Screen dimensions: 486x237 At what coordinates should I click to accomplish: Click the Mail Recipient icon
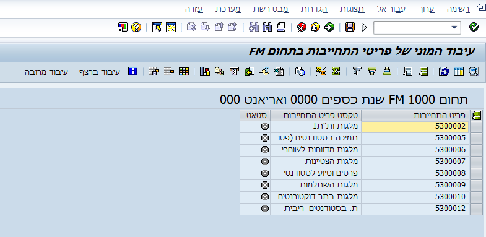tap(234, 72)
